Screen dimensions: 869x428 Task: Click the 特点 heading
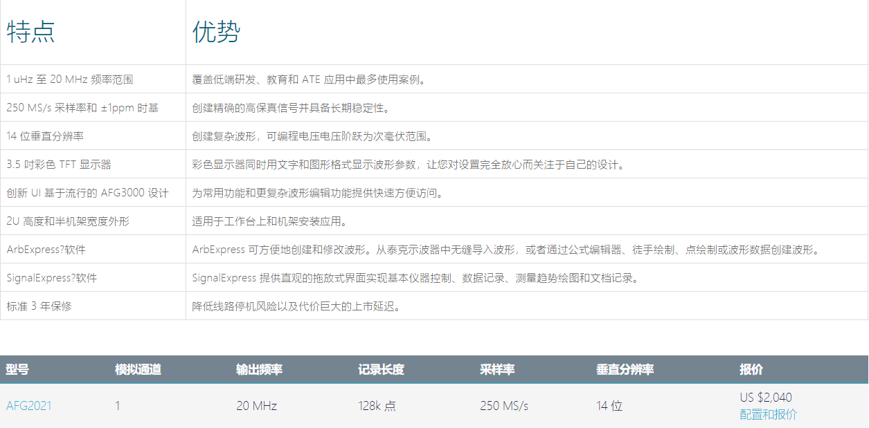(30, 32)
